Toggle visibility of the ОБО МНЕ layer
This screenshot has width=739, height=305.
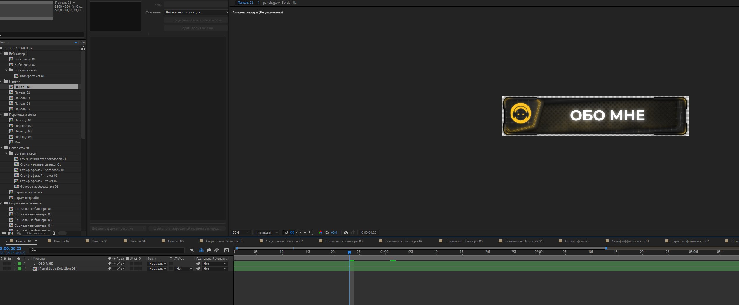pos(1,264)
